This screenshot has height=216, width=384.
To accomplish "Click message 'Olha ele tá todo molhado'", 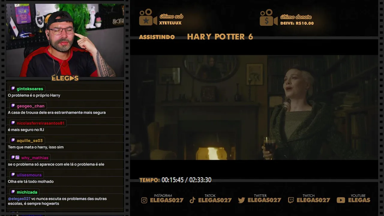I will (31, 181).
